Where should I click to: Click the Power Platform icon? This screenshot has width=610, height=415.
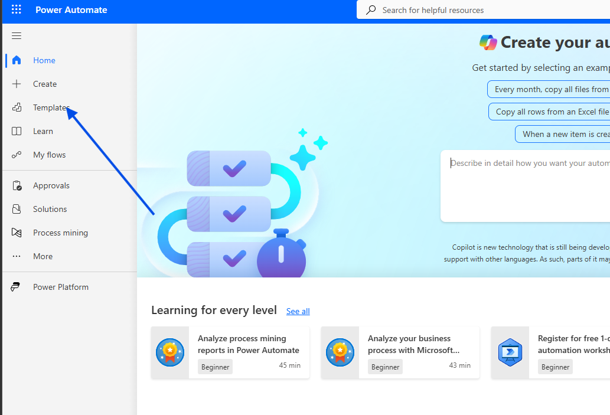click(x=17, y=287)
